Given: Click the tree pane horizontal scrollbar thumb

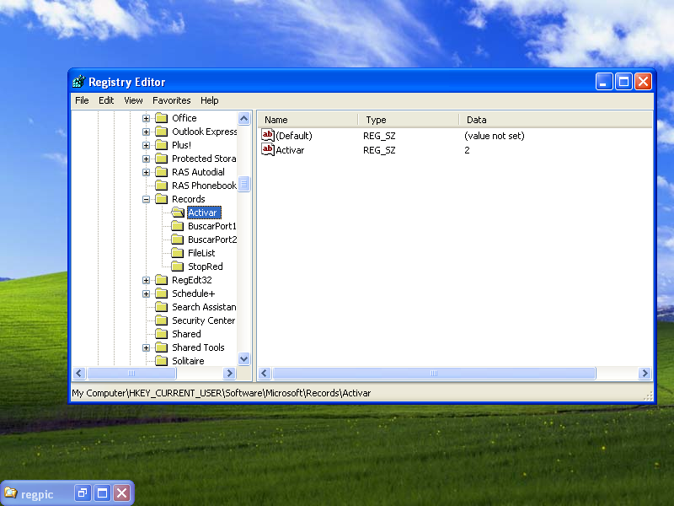Looking at the screenshot, I should 131,373.
